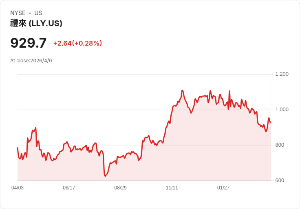
Task: Click the 1,200 price axis label
Action: 282,74
